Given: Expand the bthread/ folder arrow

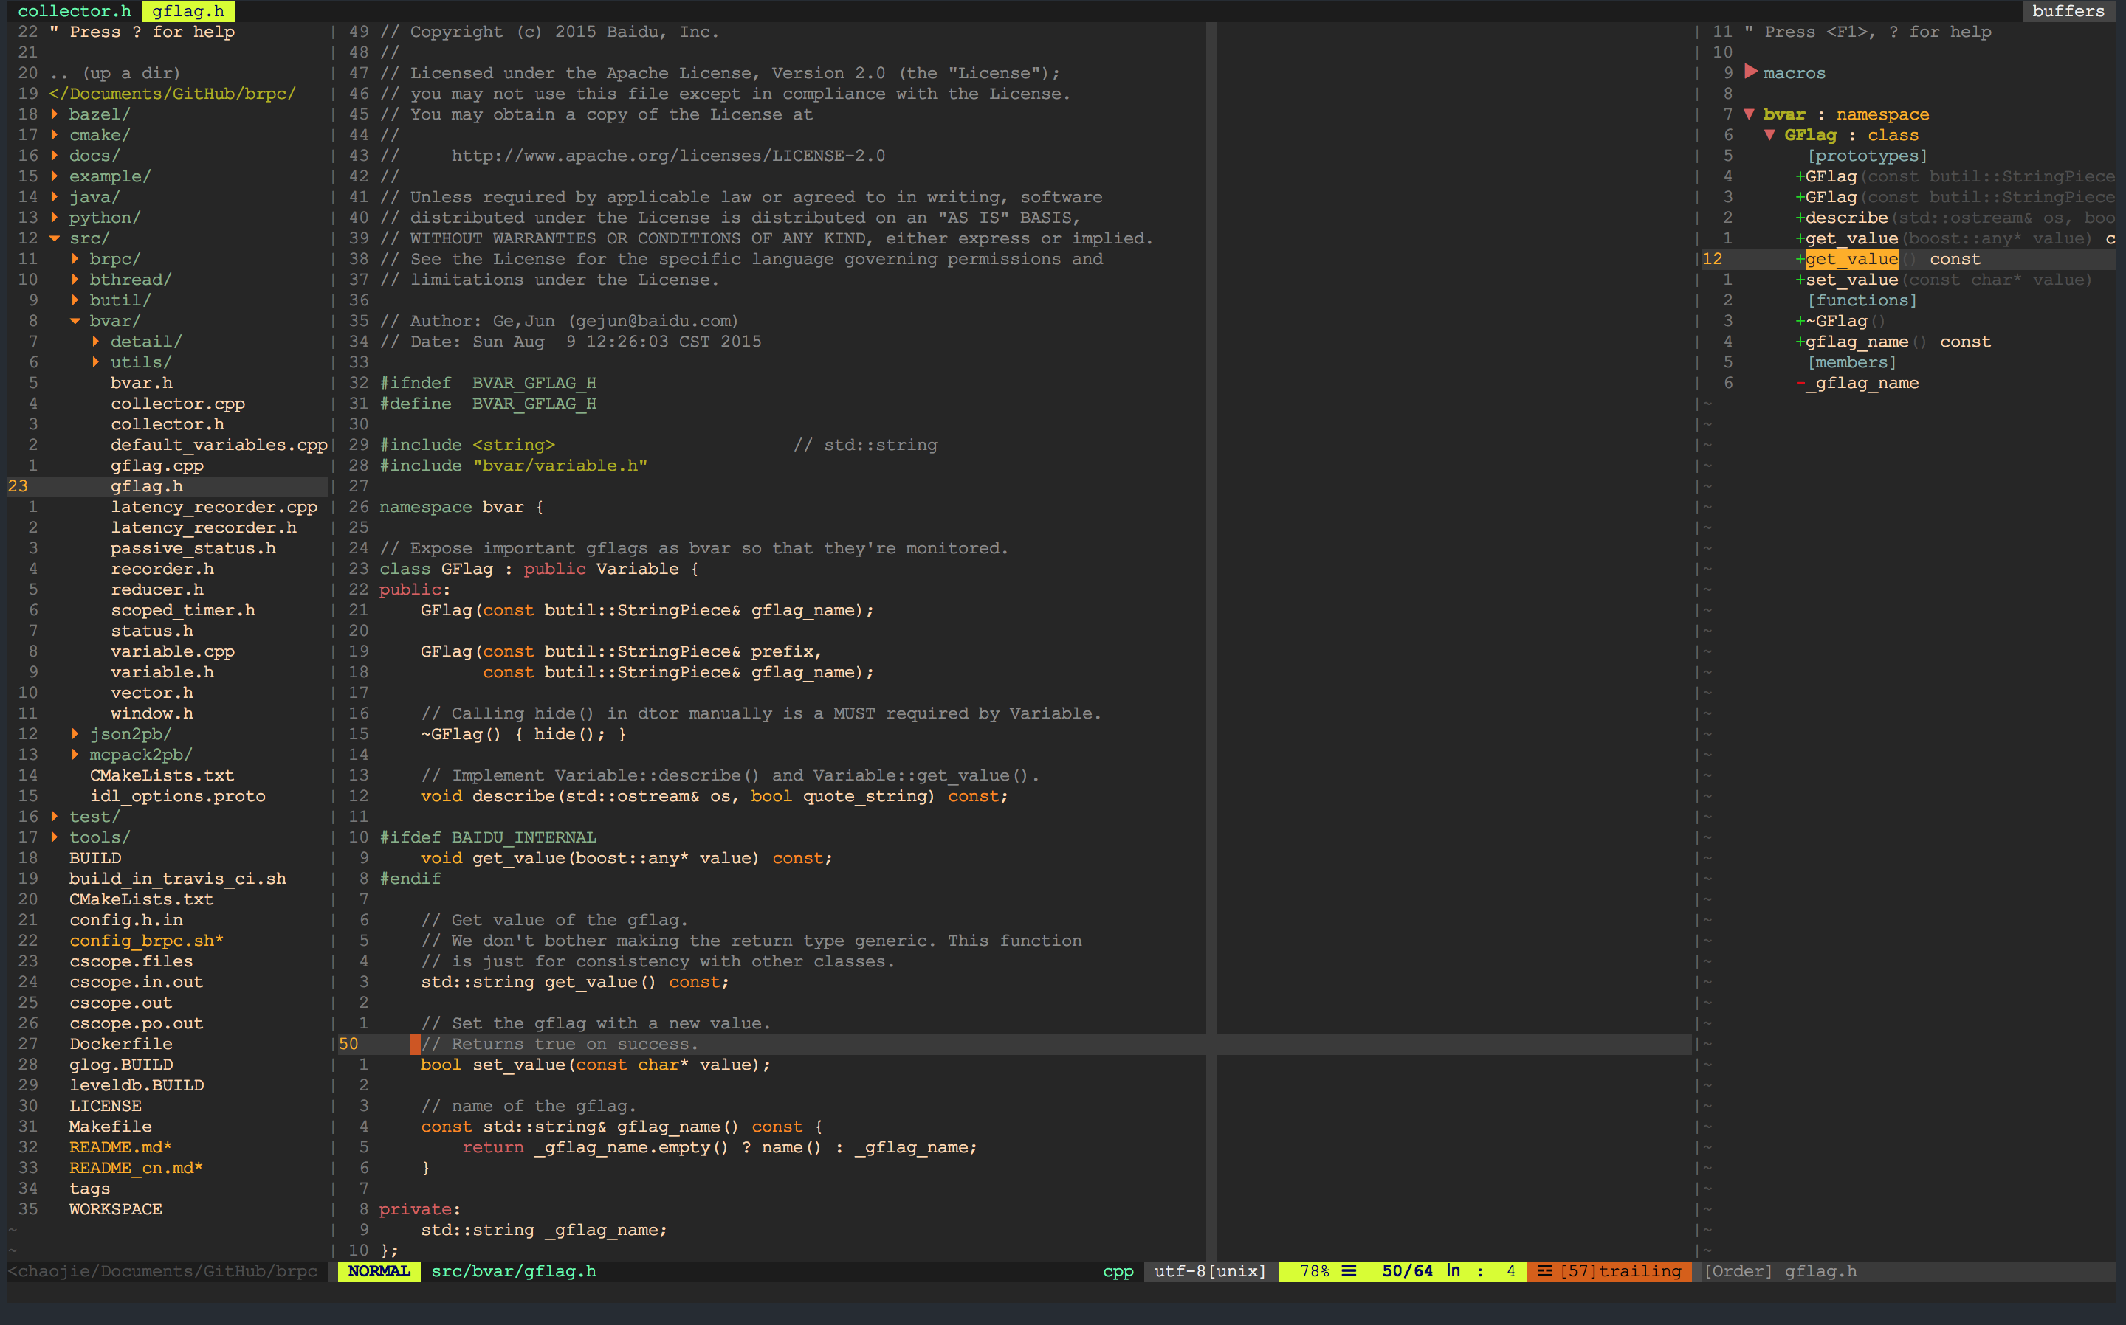Looking at the screenshot, I should pos(75,280).
